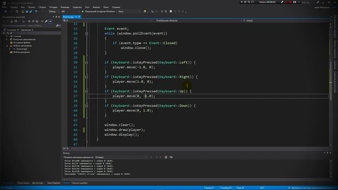The height and width of the screenshot is (190, 338).
Task: Collapse if block at line 33
Action: (87, 77)
